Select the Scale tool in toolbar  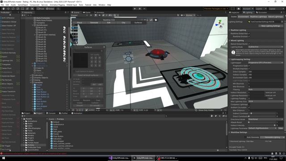coord(18,8)
